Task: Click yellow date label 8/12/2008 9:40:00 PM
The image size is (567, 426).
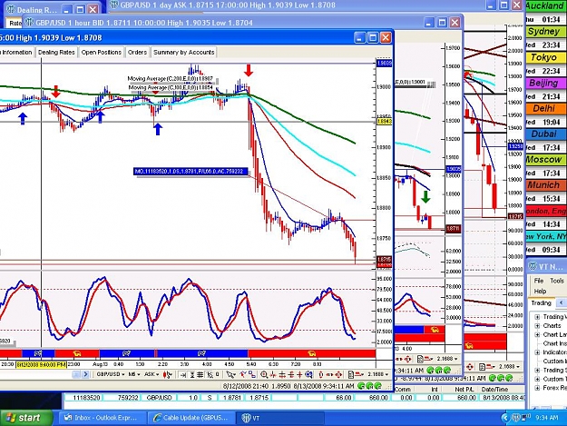Action: [41, 364]
